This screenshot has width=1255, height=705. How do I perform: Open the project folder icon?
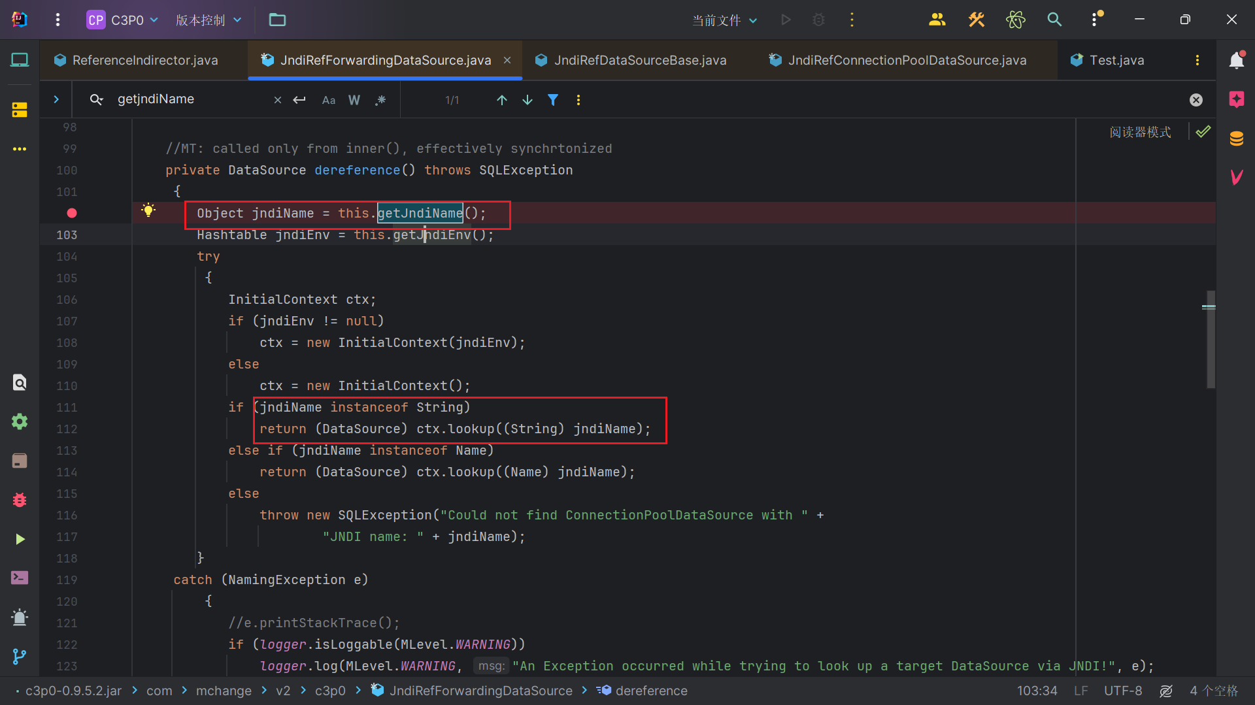277,20
